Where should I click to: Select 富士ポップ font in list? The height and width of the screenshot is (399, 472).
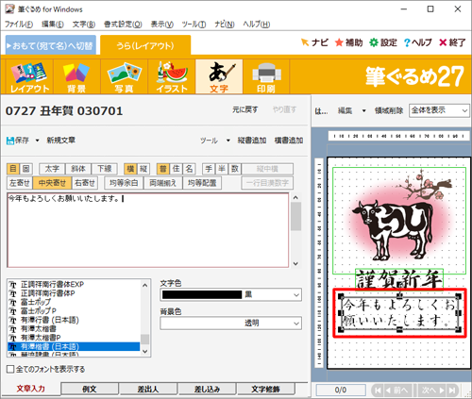[36, 302]
